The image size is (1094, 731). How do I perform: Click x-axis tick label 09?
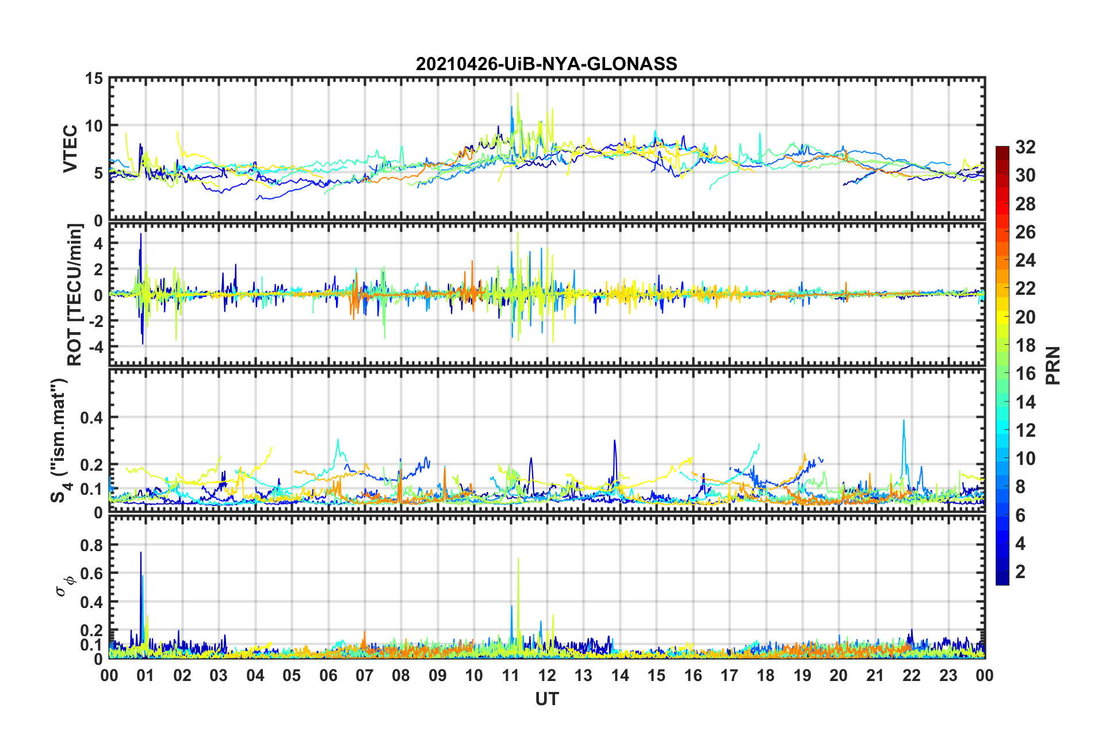point(438,675)
